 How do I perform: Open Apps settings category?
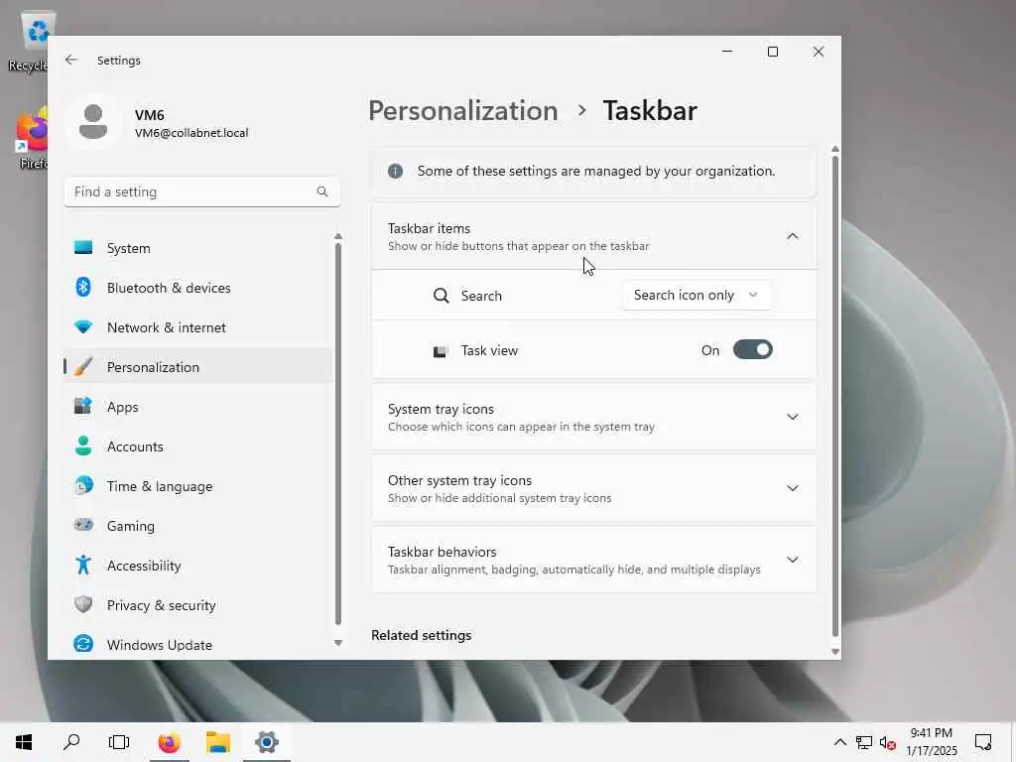point(198,407)
